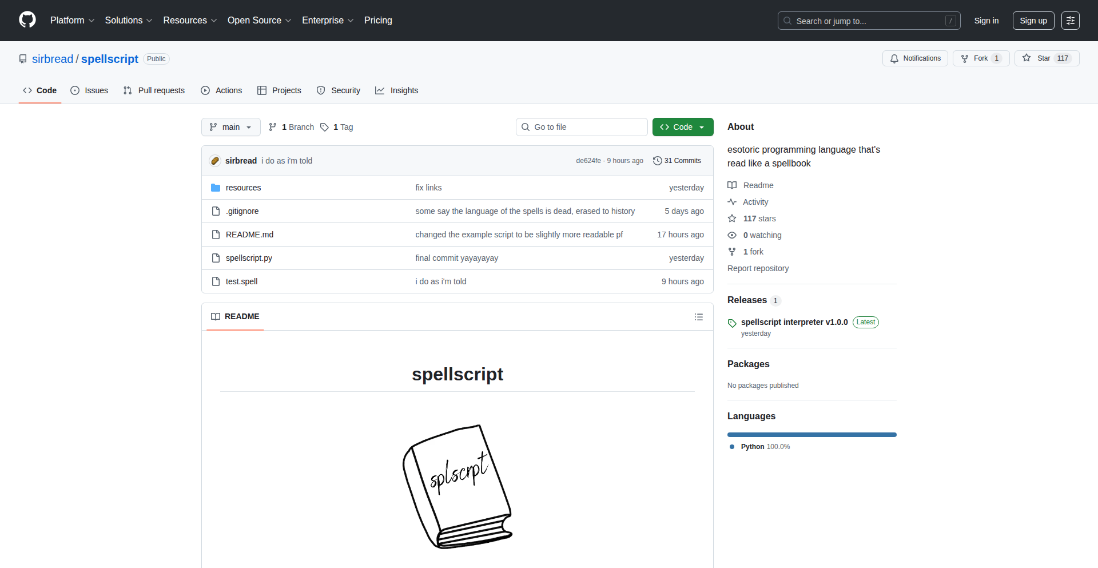
Task: Click the resources folder icon
Action: [x=216, y=188]
